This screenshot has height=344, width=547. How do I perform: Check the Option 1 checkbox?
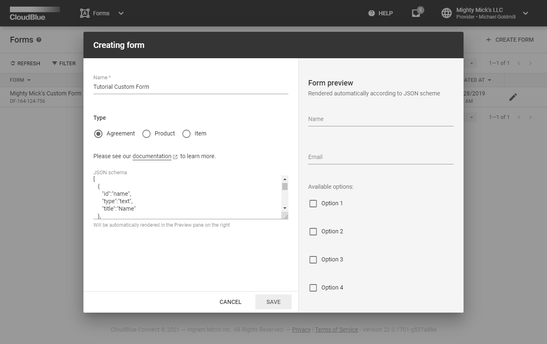point(313,204)
